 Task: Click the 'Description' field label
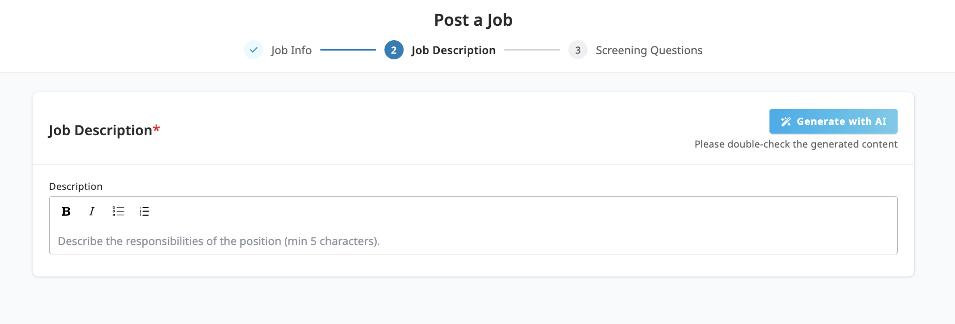(x=75, y=186)
